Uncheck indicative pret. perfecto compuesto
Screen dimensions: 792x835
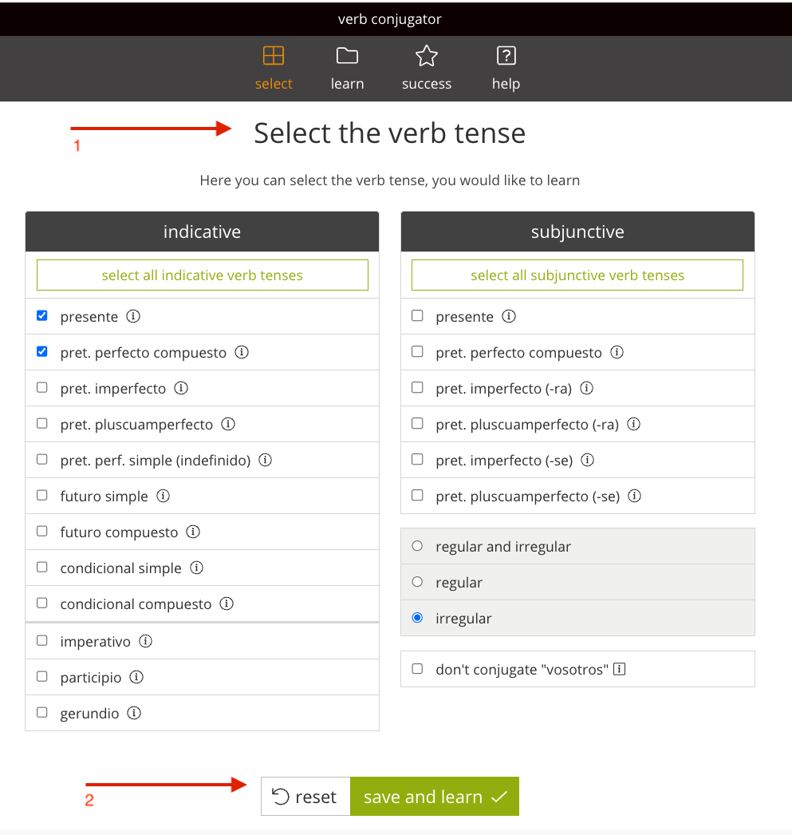pyautogui.click(x=42, y=351)
